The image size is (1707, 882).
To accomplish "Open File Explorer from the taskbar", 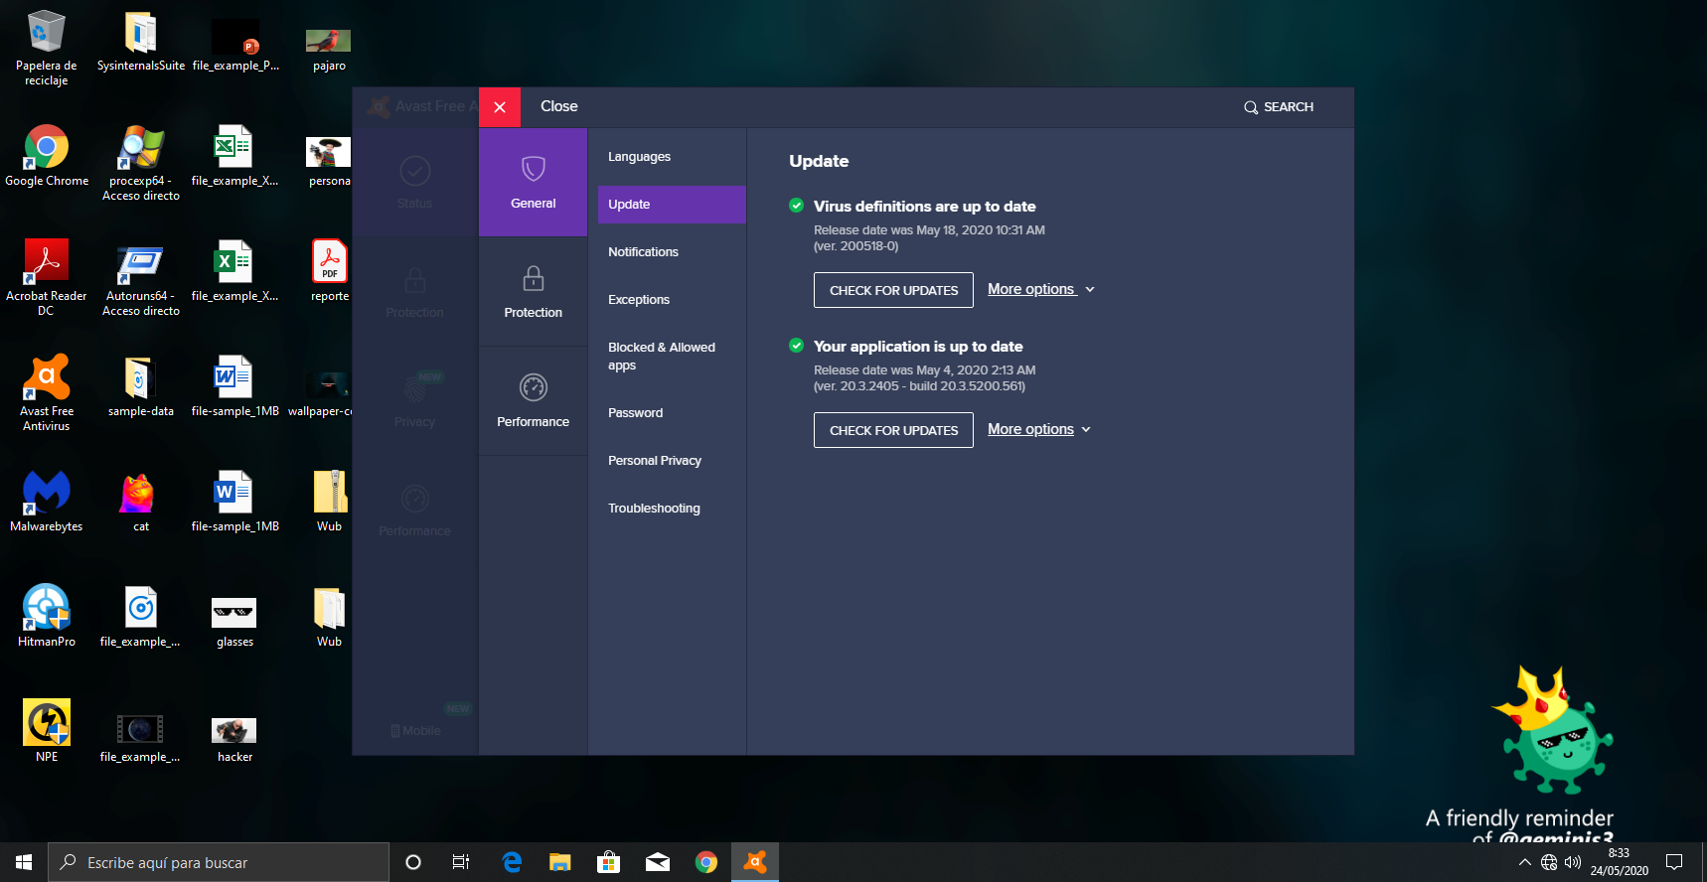I will point(560,862).
